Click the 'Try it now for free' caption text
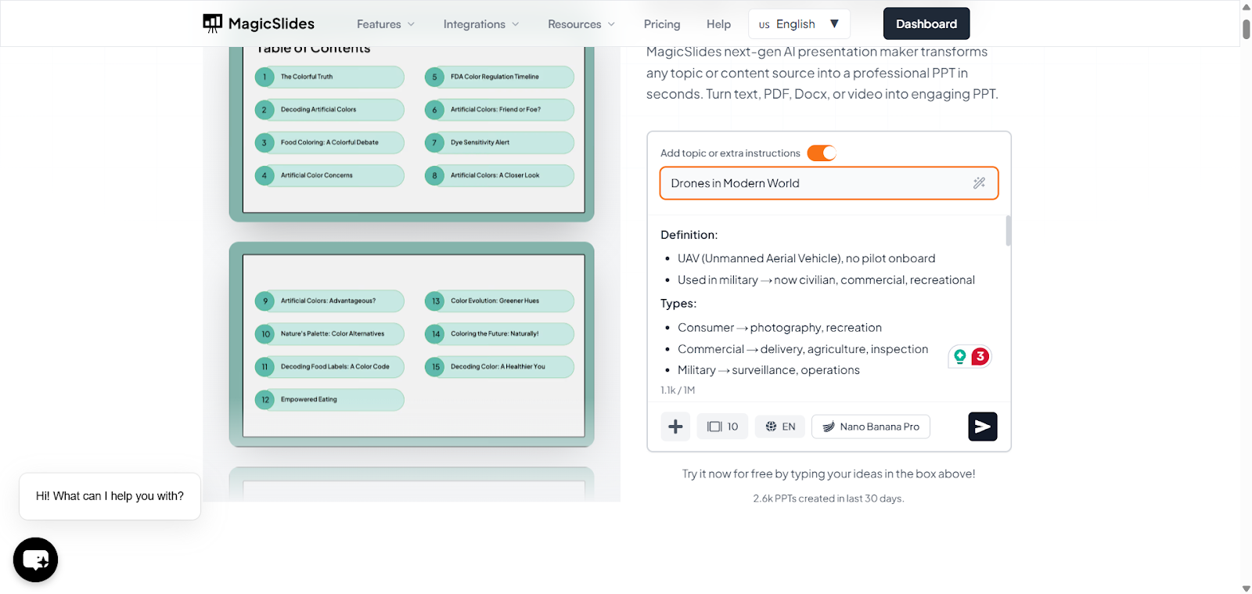Viewport: 1252px width, 594px height. [x=829, y=474]
